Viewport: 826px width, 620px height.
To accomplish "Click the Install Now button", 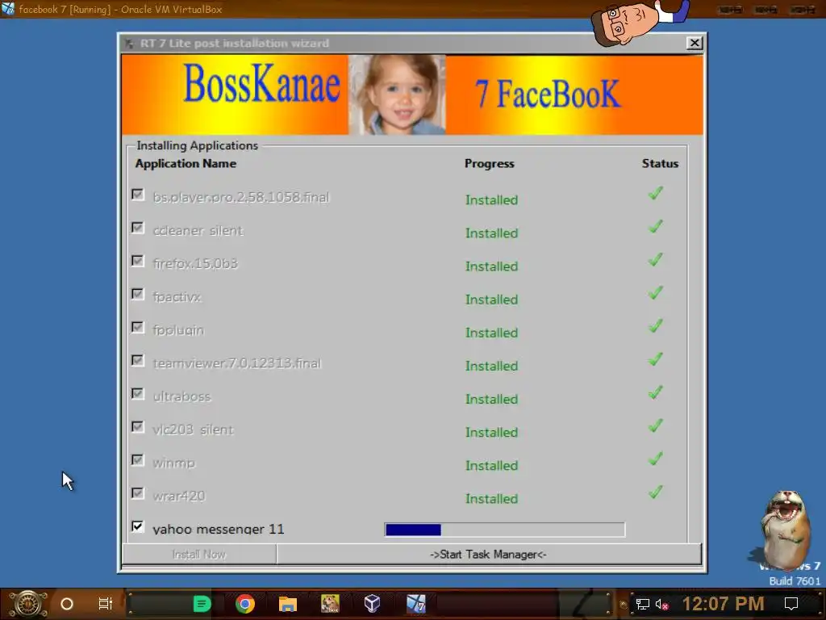I will (199, 554).
